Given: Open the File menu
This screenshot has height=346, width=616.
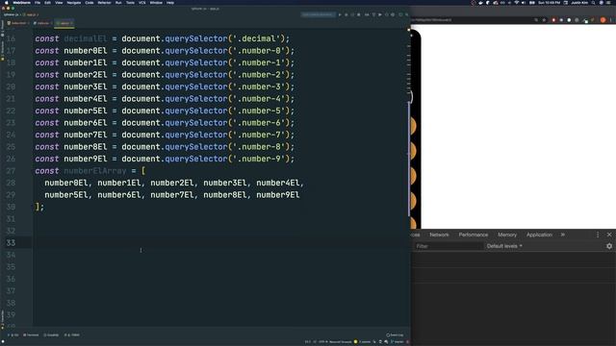Looking at the screenshot, I should pyautogui.click(x=38, y=2).
